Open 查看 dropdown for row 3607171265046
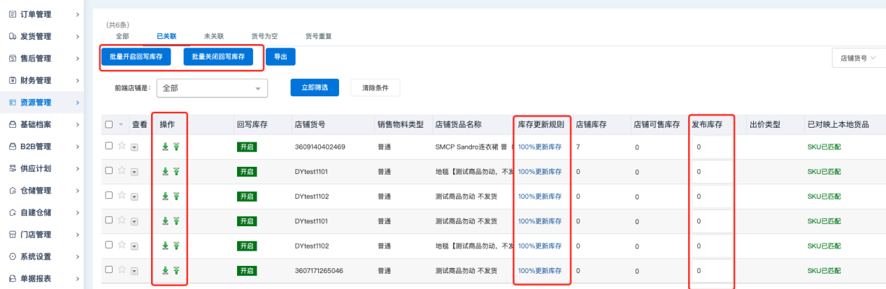 click(134, 270)
